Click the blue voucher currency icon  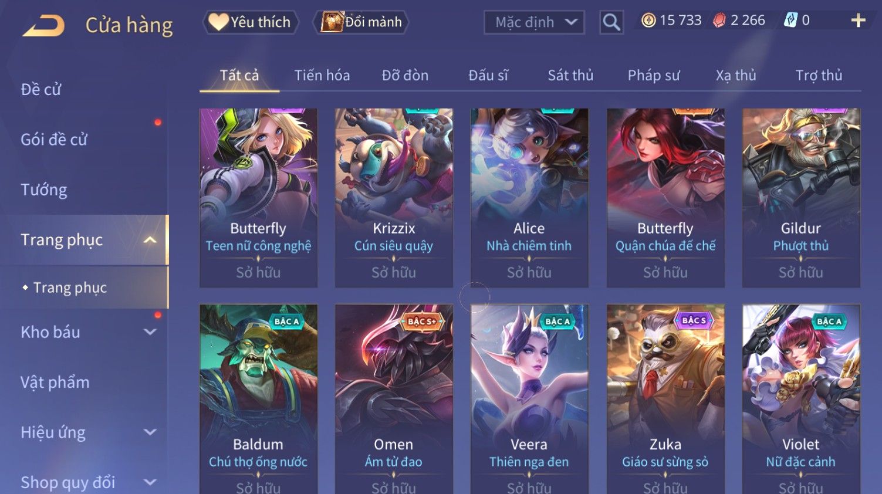point(790,21)
